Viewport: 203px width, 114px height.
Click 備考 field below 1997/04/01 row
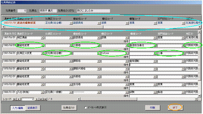coord(164,41)
